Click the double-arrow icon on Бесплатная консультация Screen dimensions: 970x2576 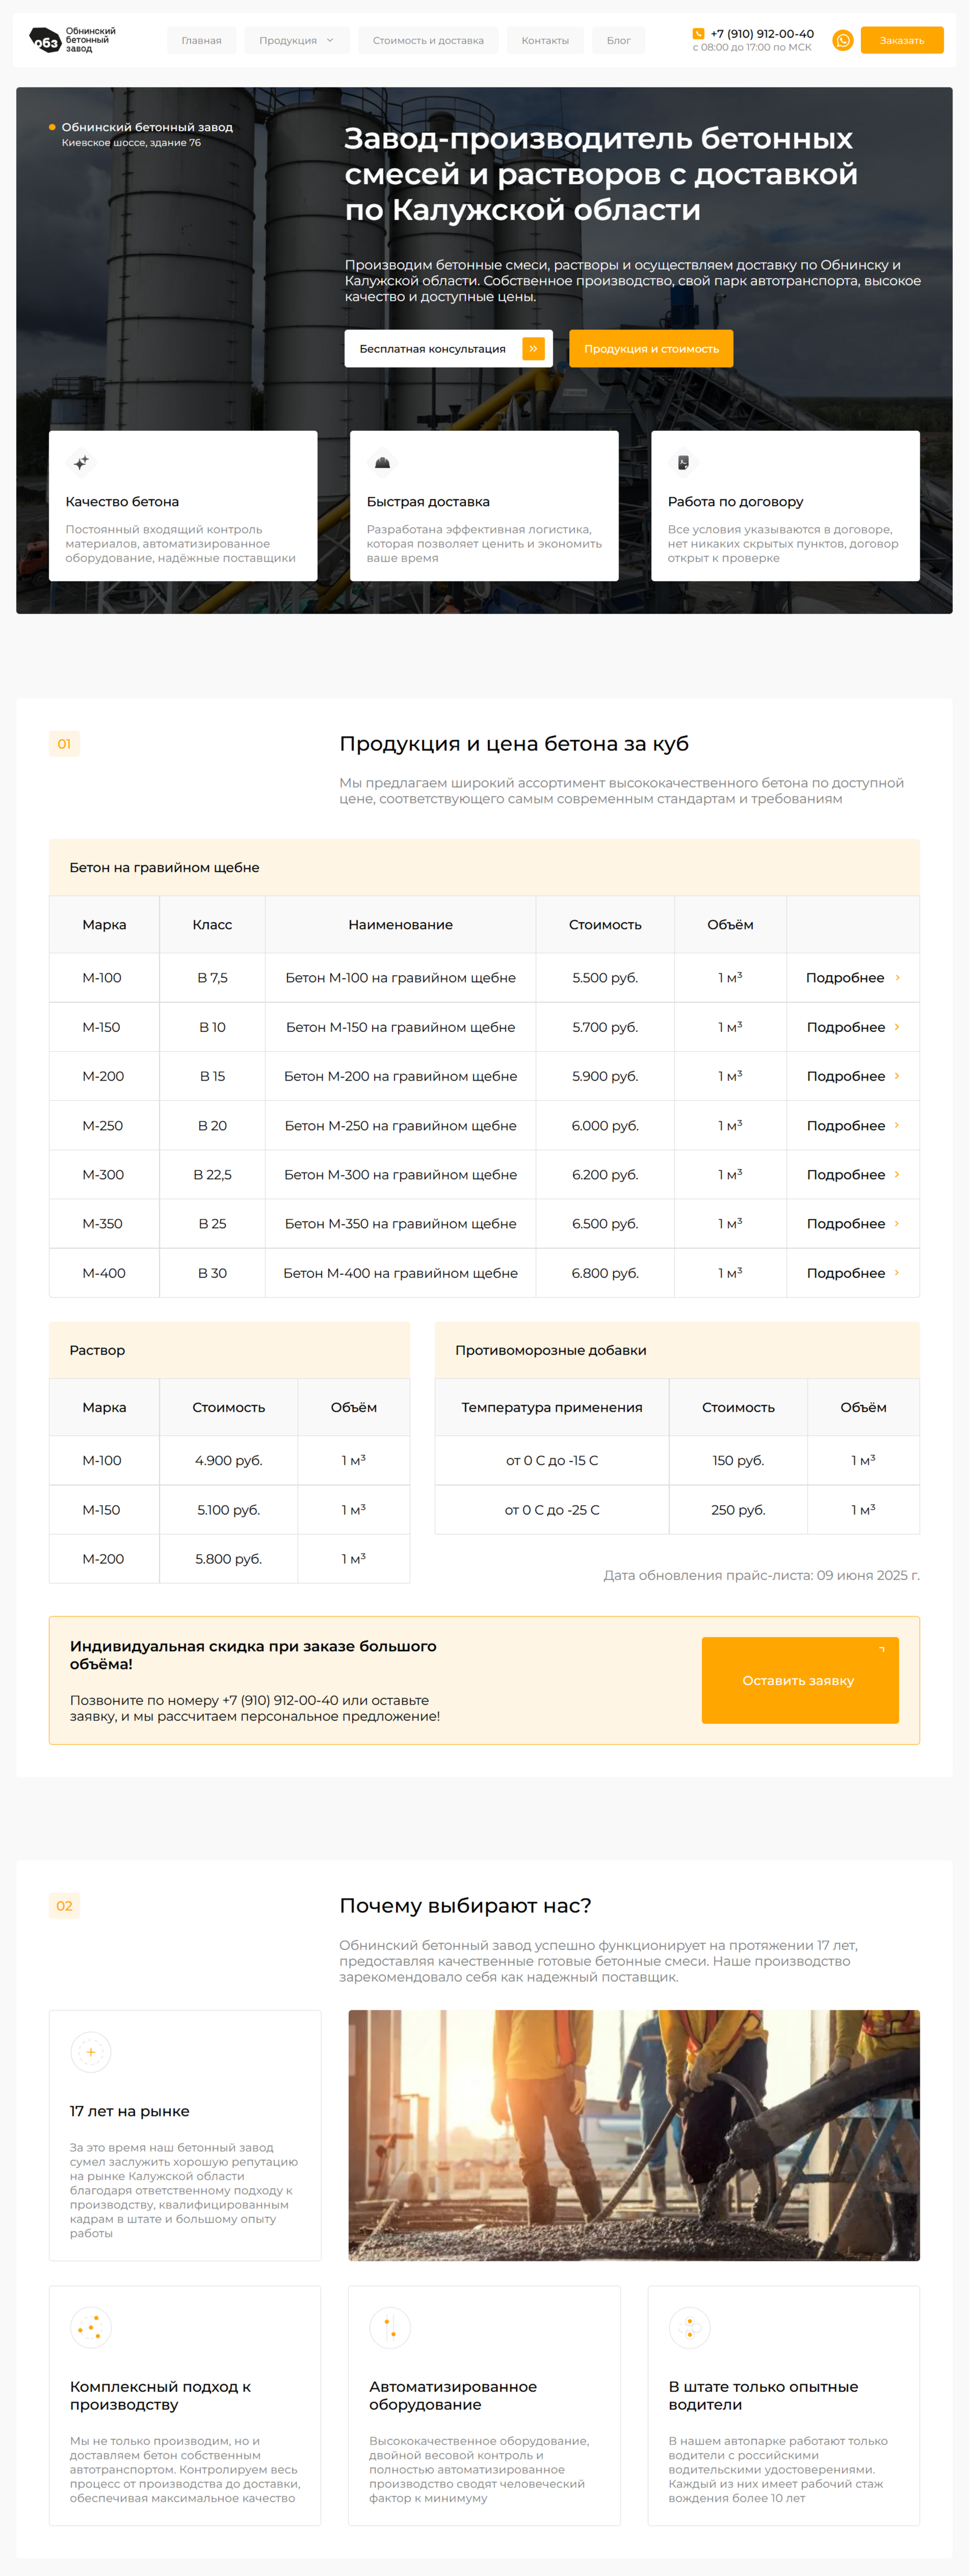coord(533,349)
